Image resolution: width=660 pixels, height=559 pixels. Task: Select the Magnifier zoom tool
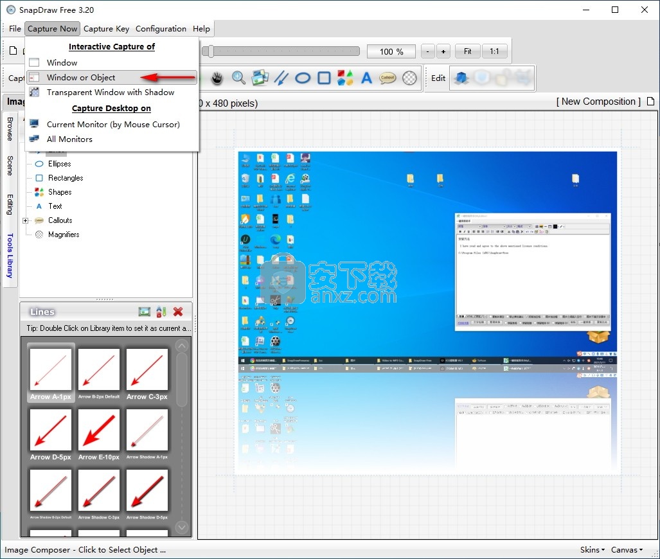click(238, 78)
